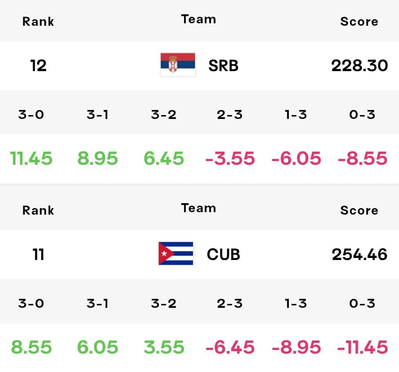399x372 pixels.
Task: Click Cuba's rank number 11
Action: 38,254
